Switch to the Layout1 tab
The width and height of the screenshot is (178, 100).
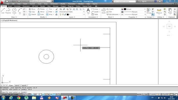[x=17, y=85]
